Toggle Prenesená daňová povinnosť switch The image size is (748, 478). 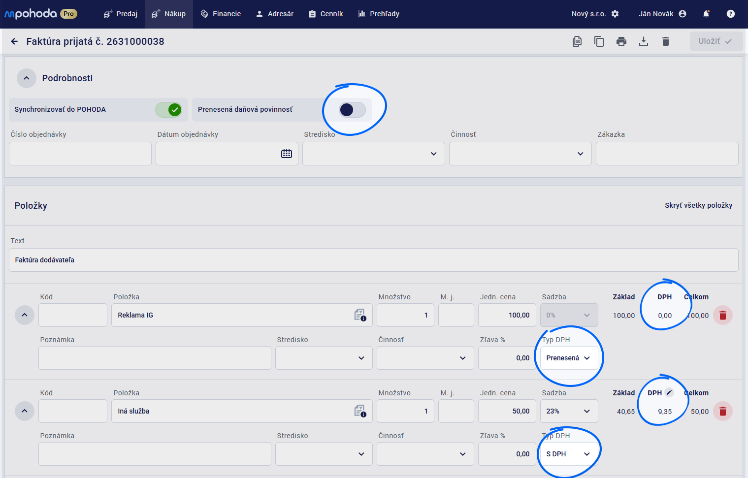[x=353, y=110]
